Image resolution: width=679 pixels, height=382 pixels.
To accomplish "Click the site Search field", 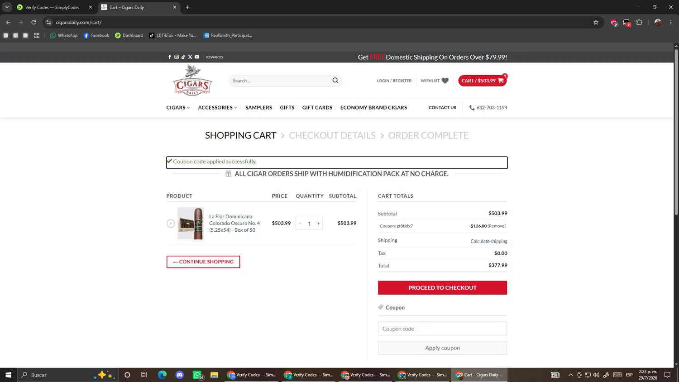I will 281,81.
